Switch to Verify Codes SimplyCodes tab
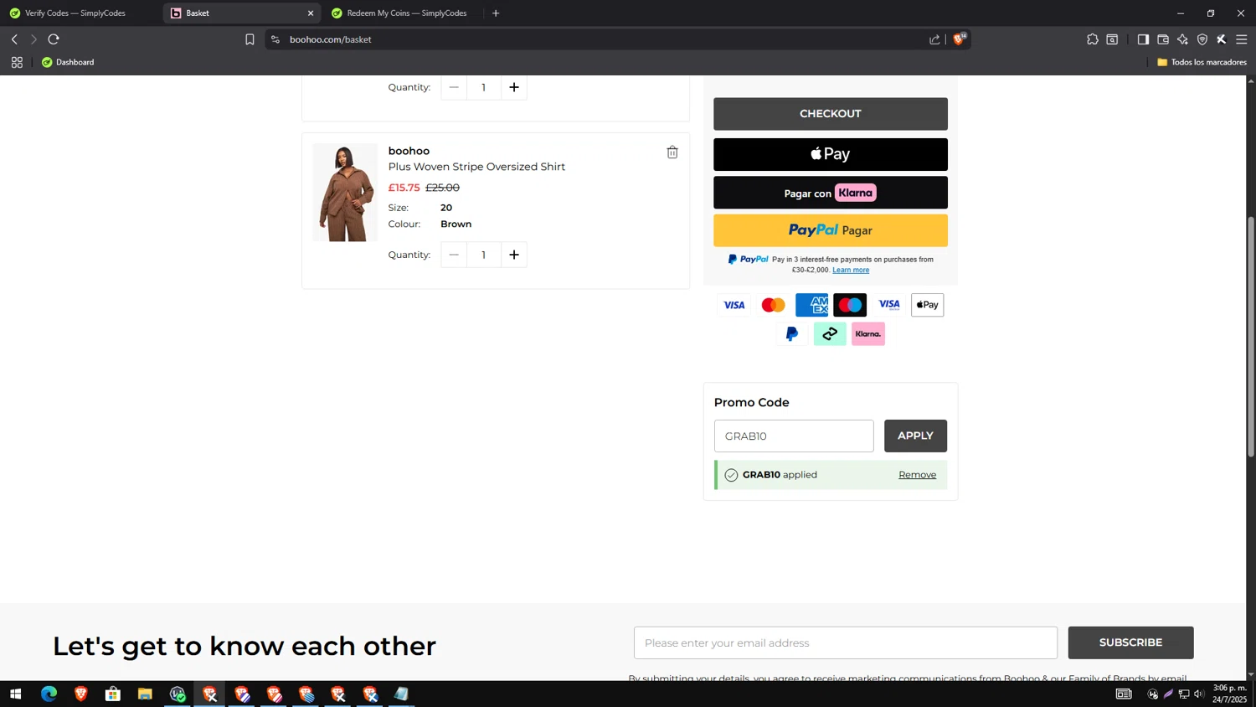 (75, 13)
